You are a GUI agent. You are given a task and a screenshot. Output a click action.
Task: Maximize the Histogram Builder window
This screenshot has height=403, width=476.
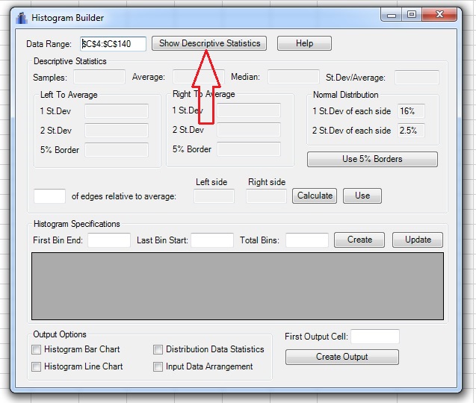(412, 15)
